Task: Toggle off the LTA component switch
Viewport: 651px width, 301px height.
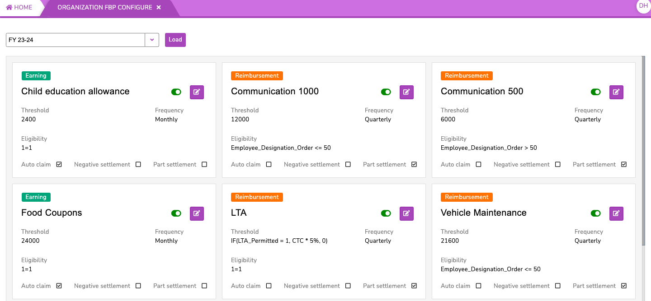Action: (x=386, y=213)
